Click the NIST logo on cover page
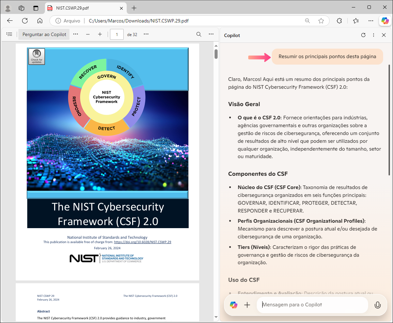This screenshot has height=323, width=393. tap(107, 258)
